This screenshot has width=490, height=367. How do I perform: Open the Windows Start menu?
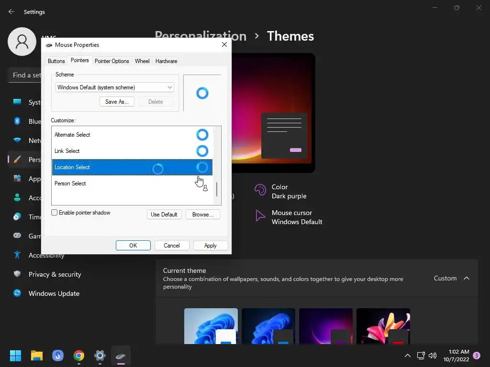15,356
